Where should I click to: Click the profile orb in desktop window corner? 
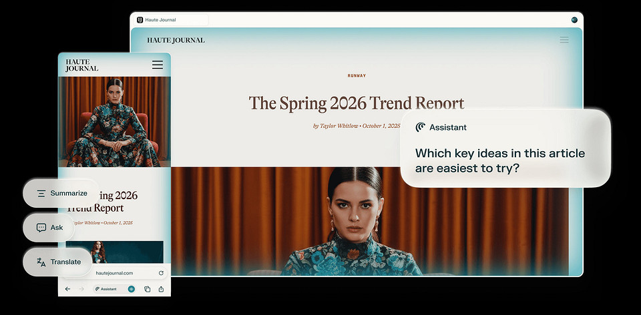574,20
